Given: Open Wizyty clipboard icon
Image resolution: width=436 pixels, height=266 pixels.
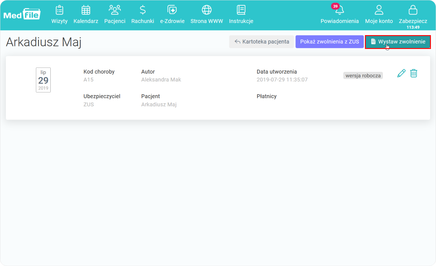Looking at the screenshot, I should point(59,10).
